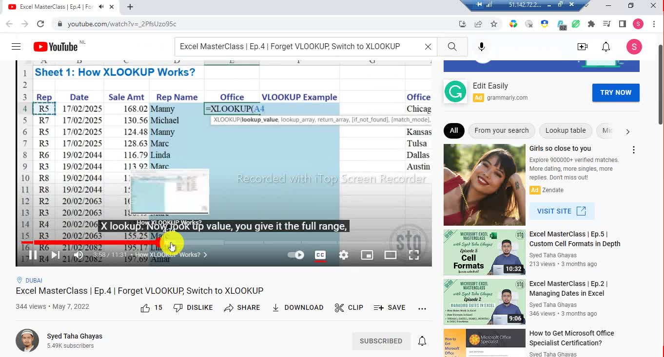The image size is (664, 357).
Task: Open player settings gear
Action: point(344,255)
